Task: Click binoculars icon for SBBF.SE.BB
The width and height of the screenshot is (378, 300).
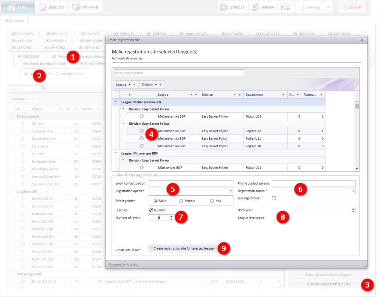Action: 19,57
